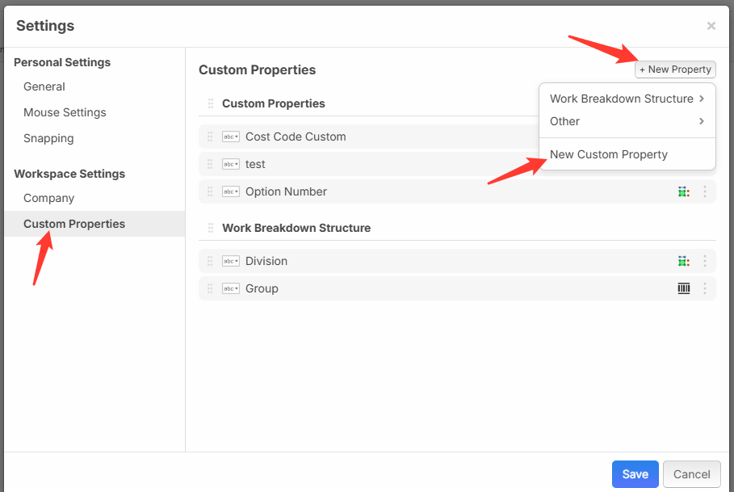Image resolution: width=734 pixels, height=492 pixels.
Task: Expand the Work Breakdown Structure submenu
Action: tap(627, 99)
